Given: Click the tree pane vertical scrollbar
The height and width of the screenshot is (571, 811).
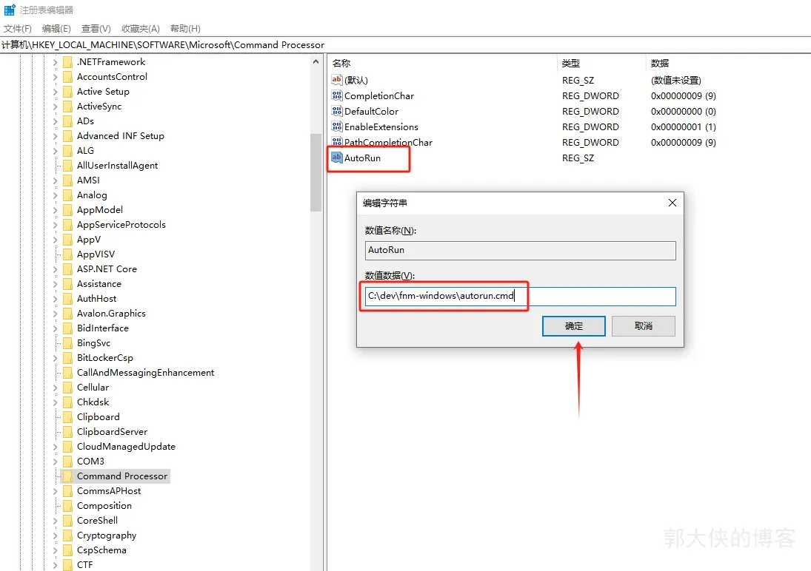Looking at the screenshot, I should pyautogui.click(x=316, y=172).
